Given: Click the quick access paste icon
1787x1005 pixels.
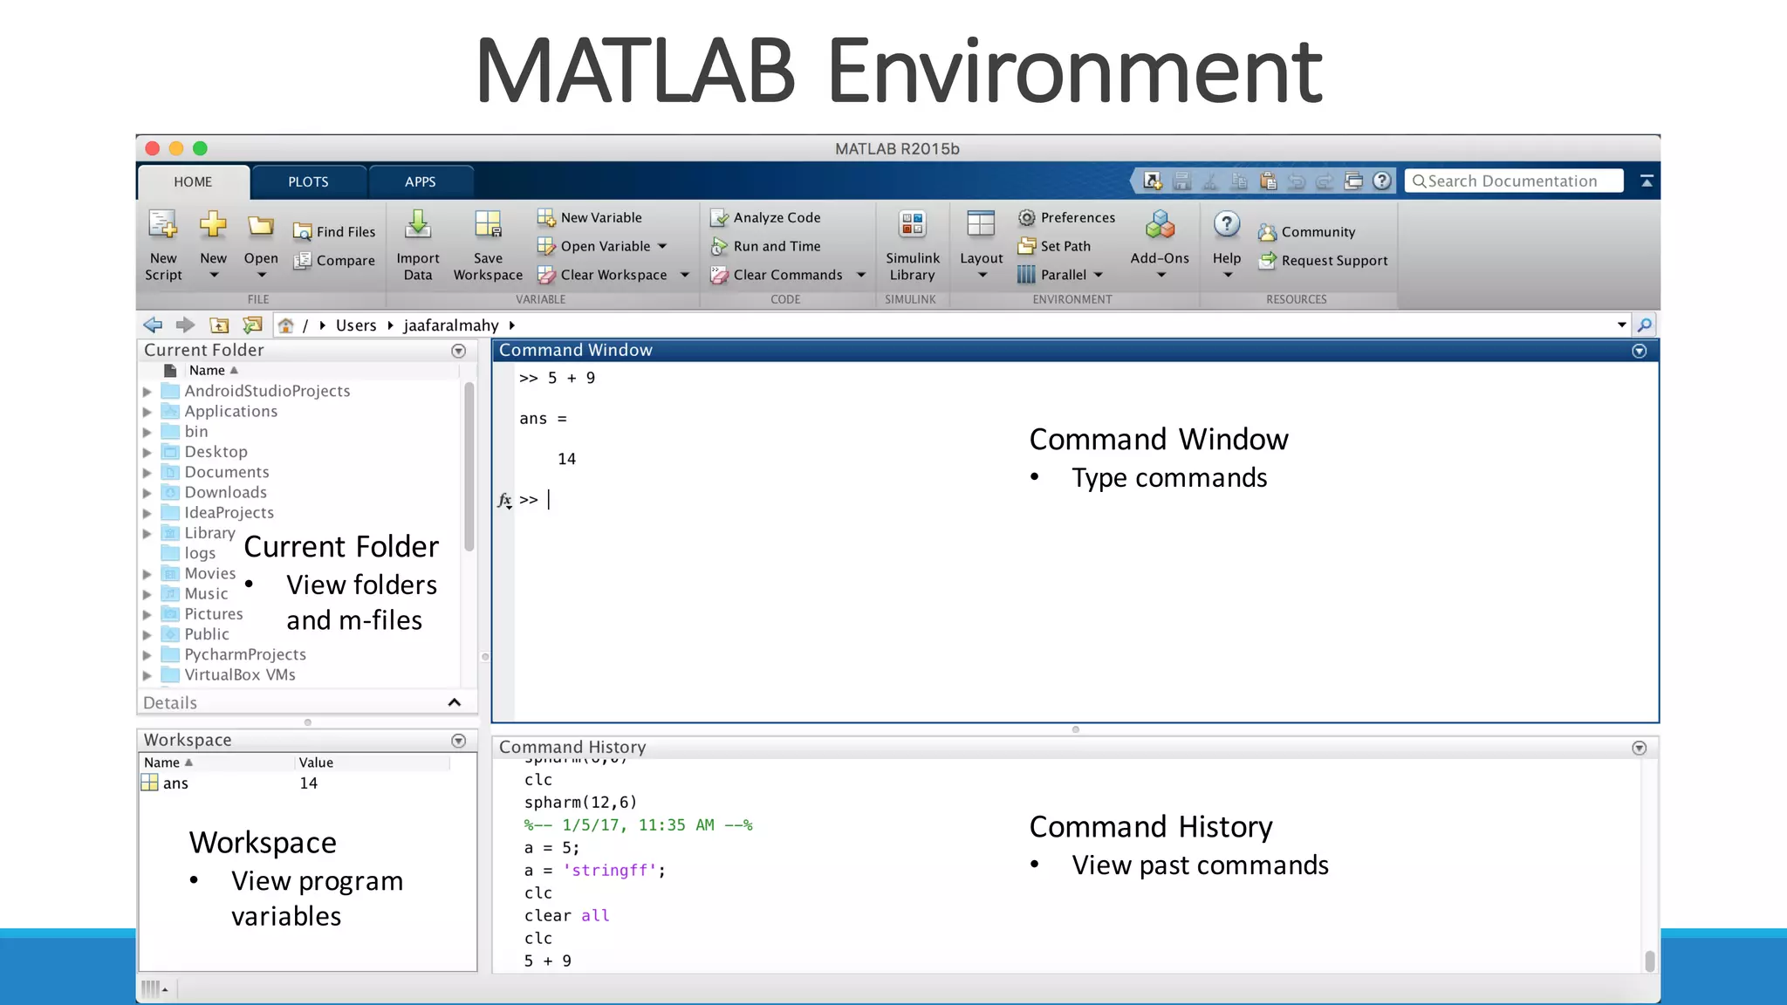Looking at the screenshot, I should [1269, 181].
